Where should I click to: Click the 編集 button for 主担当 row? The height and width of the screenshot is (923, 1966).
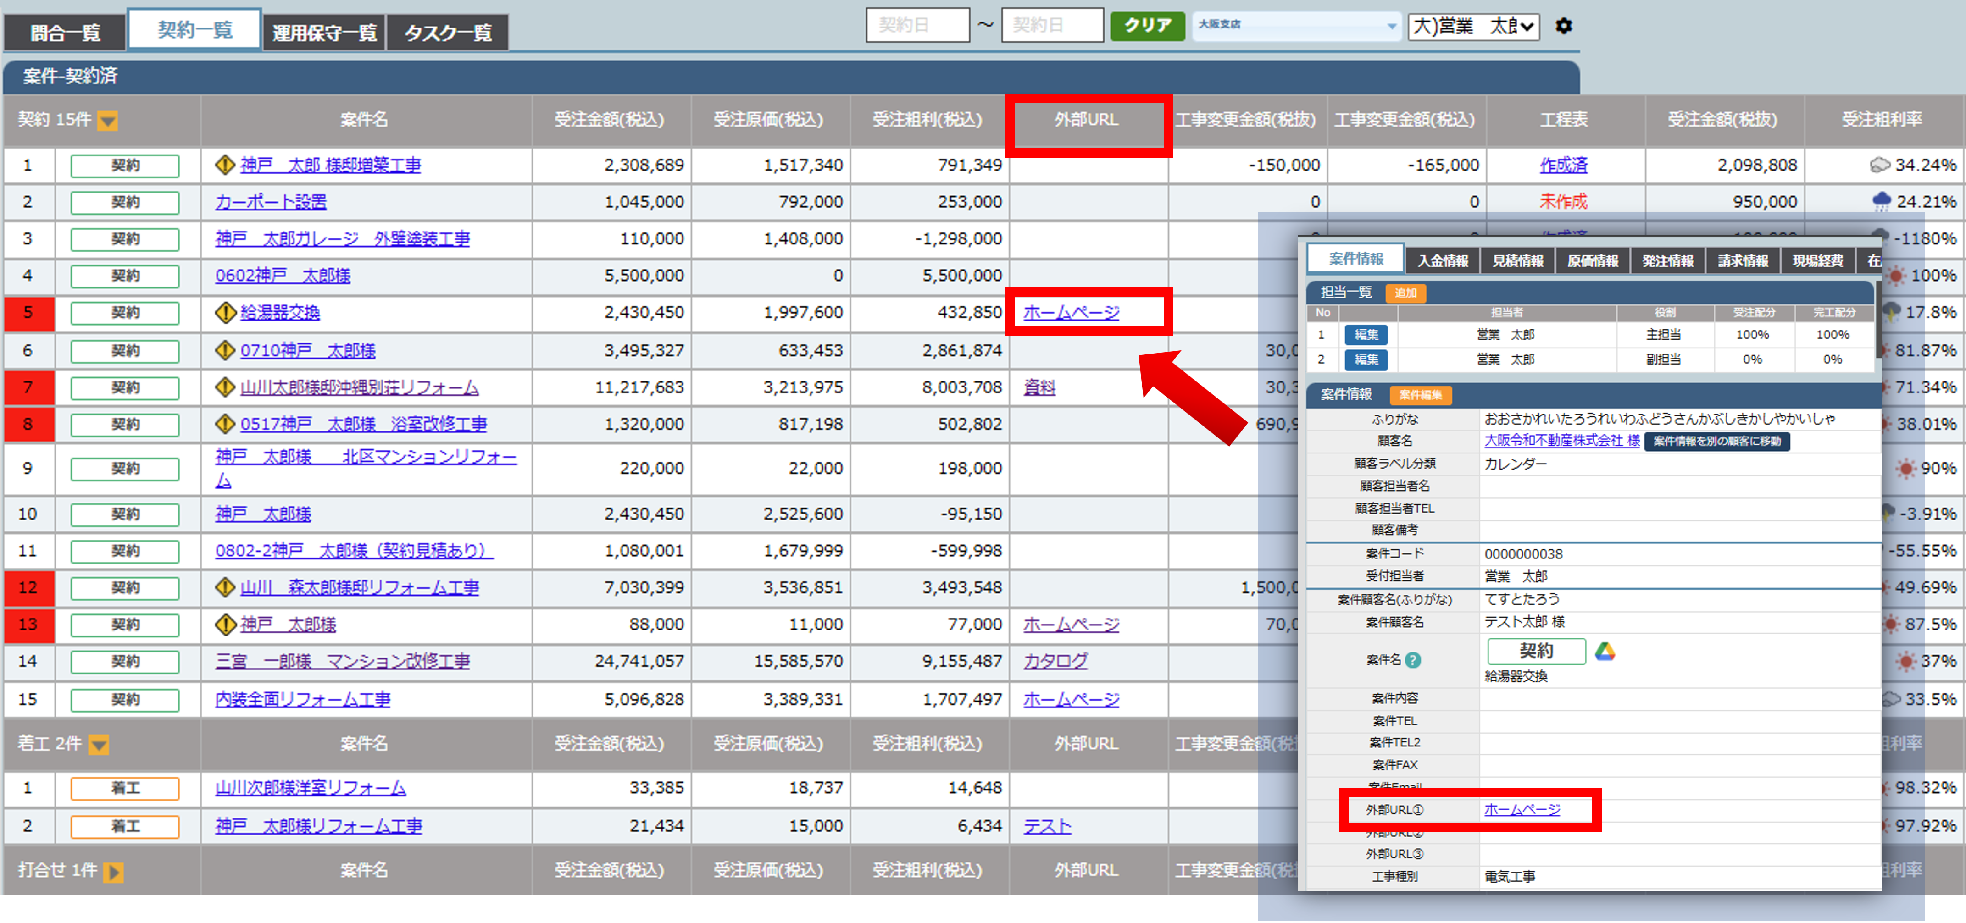pyautogui.click(x=1366, y=335)
